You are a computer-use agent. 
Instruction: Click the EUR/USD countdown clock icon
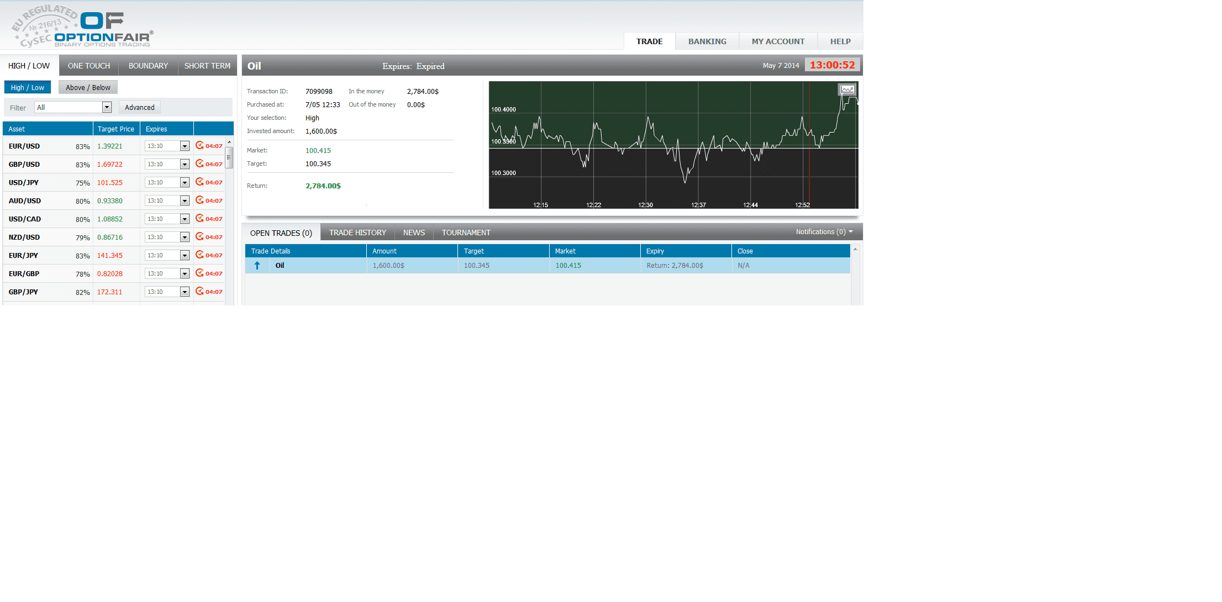pos(199,146)
